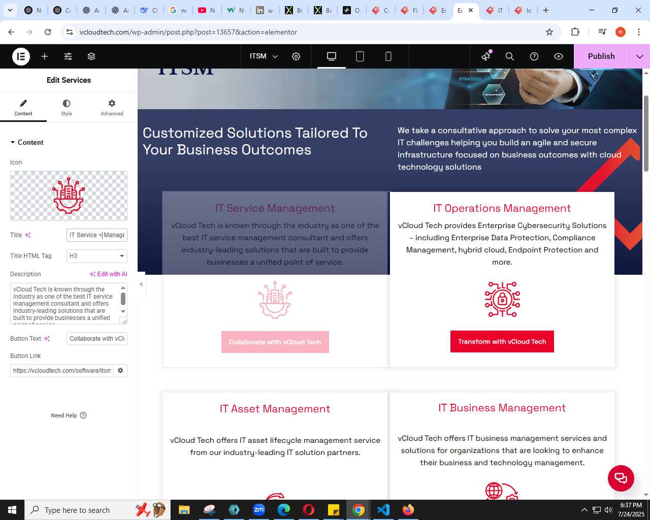Viewport: 650px width, 520px height.
Task: Open ITSM document dropdown
Action: (264, 56)
